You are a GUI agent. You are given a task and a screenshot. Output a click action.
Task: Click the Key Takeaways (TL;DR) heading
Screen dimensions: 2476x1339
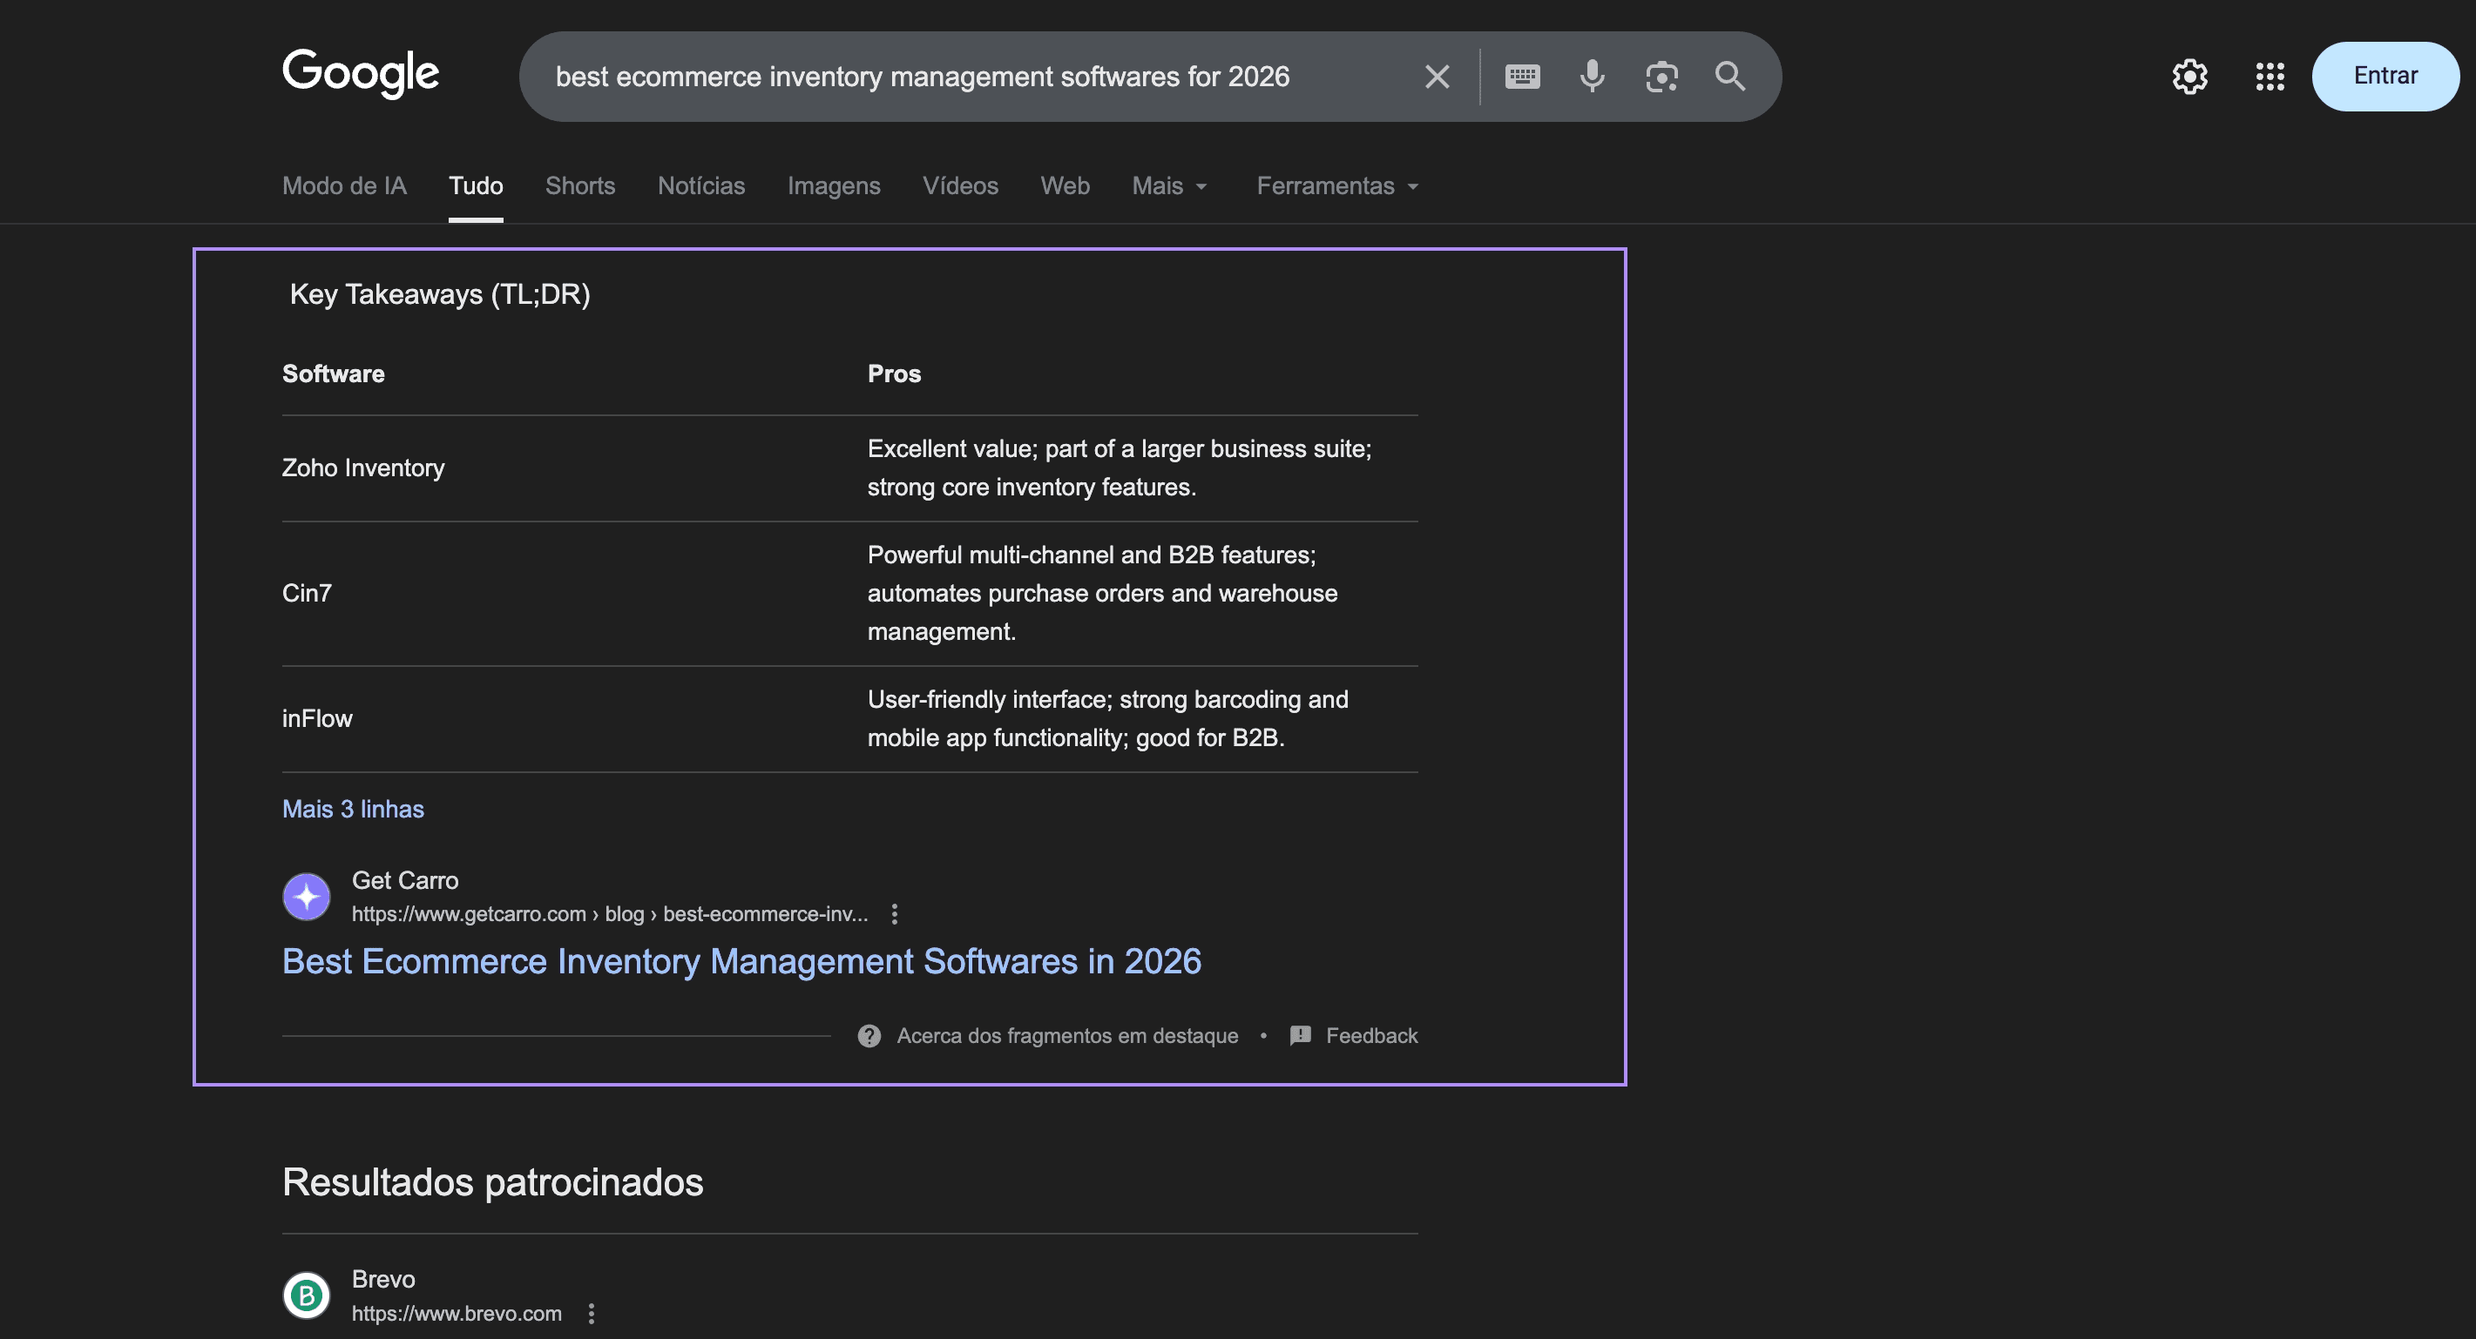[440, 294]
